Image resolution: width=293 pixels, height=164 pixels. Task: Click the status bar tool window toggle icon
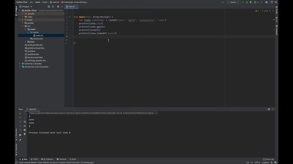pyautogui.click(x=16, y=162)
